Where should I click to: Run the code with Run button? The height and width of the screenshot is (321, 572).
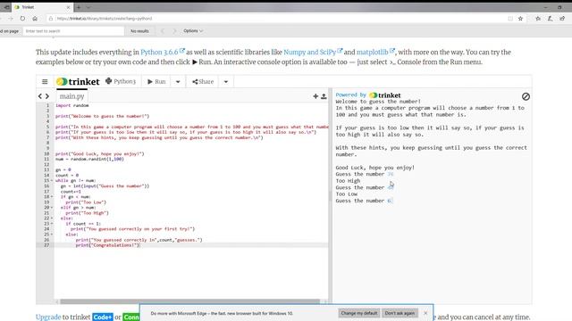[x=156, y=81]
